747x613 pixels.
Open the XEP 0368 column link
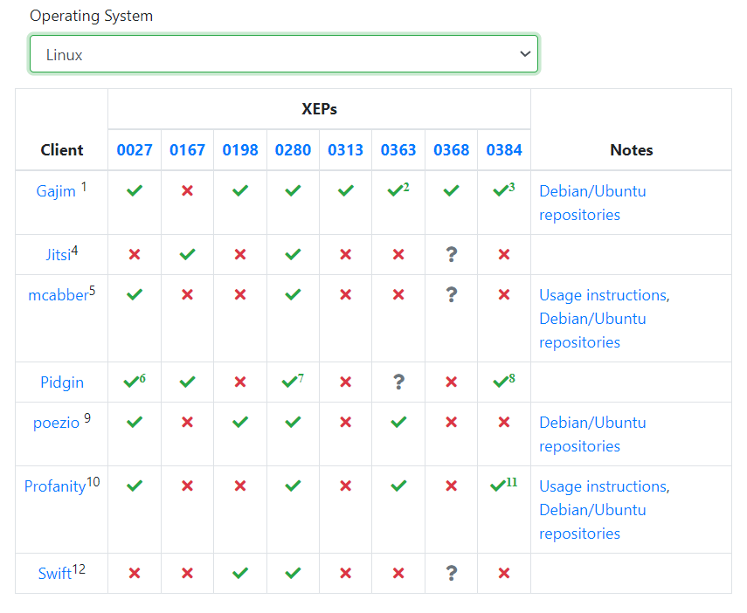pos(451,150)
